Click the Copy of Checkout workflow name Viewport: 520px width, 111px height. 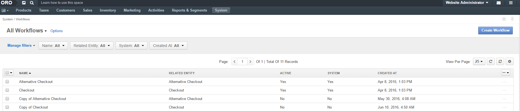tap(33, 107)
